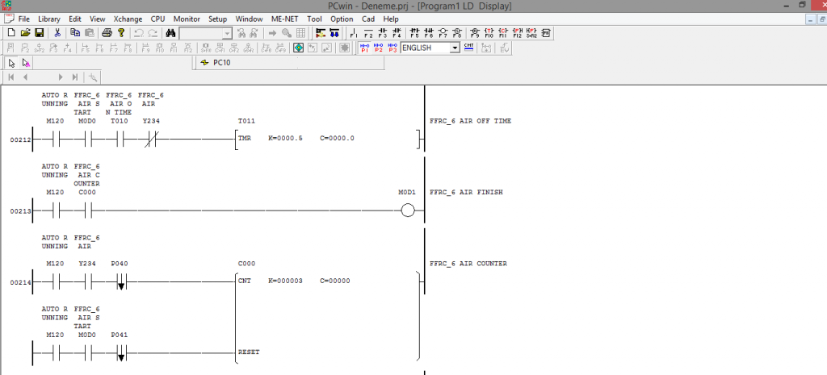Toggle the P1 program display button
Viewport: 827px width, 375px height.
coord(364,48)
